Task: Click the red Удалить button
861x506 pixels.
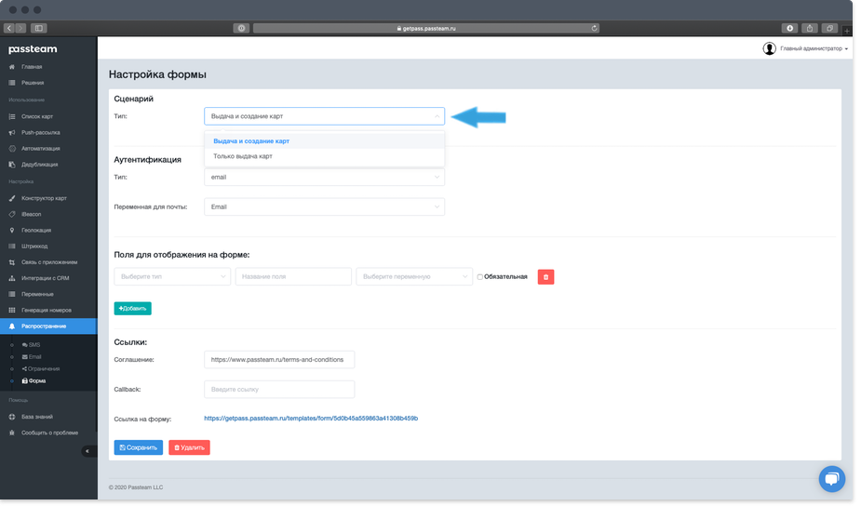Action: pos(190,447)
